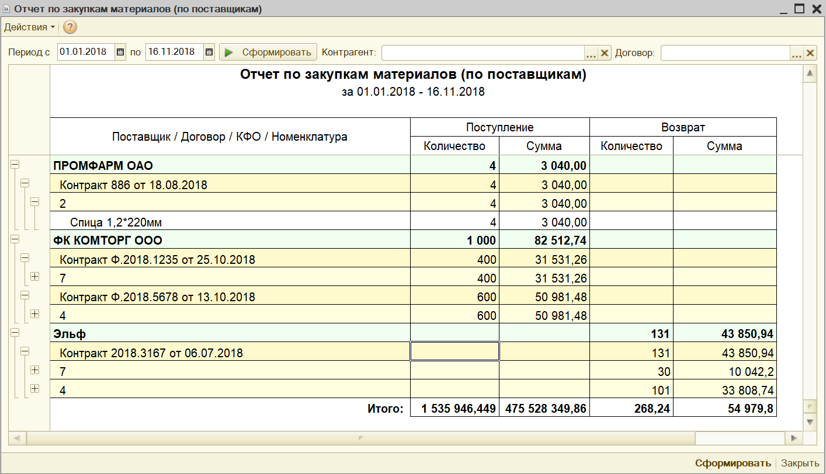Screen dimensions: 826x474
Task: Click the bottom Сформировать button
Action: [733, 463]
